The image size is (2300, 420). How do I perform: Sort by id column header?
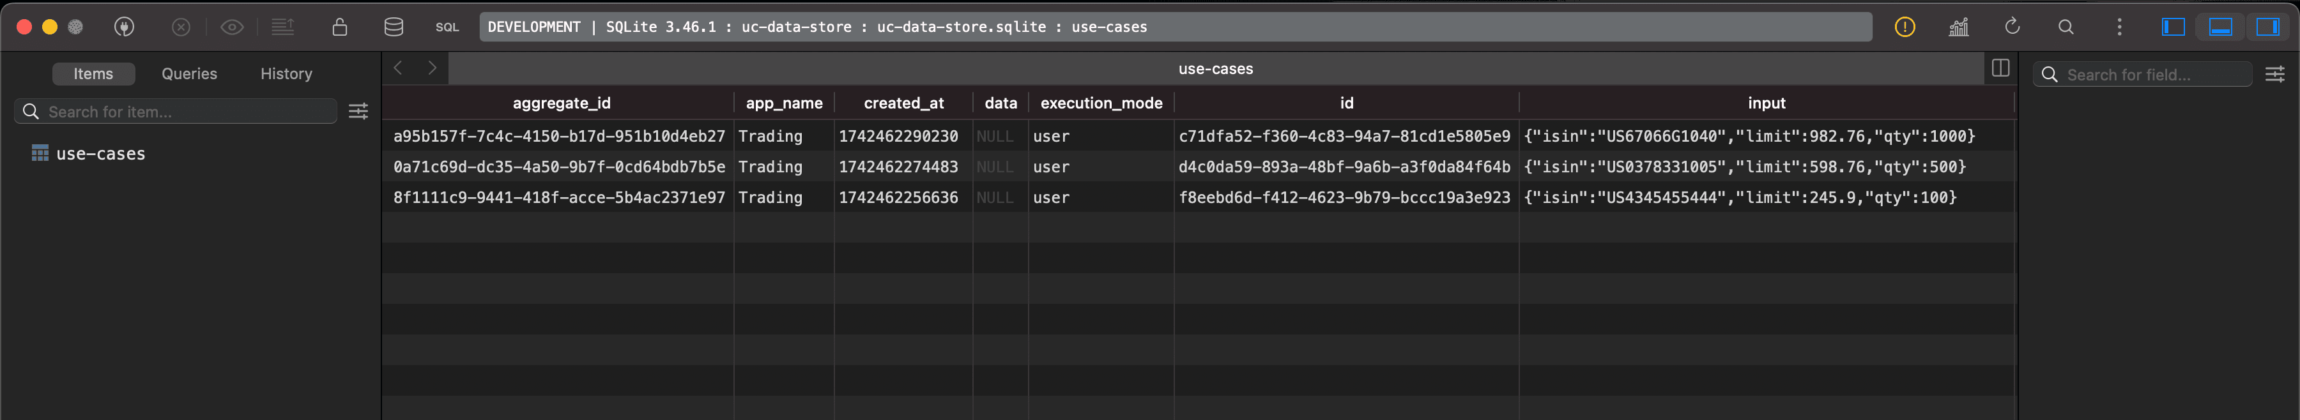click(x=1346, y=103)
